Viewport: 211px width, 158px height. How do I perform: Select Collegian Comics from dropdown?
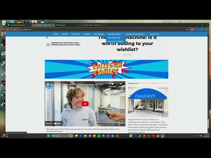116,41
